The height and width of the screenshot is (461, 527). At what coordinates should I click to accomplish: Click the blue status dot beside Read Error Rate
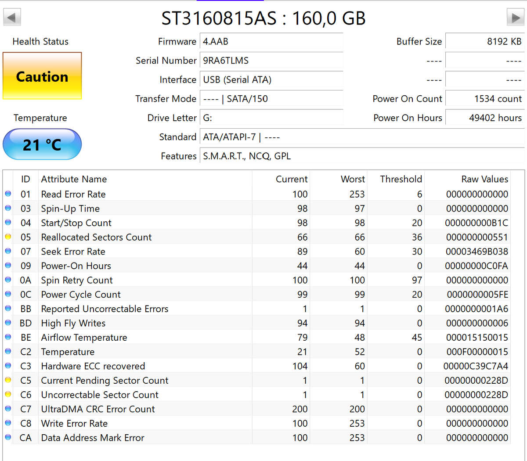point(8,194)
